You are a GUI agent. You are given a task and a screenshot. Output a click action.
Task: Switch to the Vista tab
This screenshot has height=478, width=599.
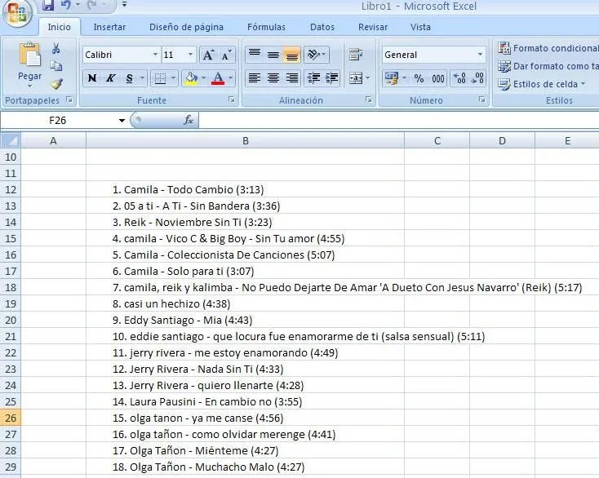(x=420, y=27)
